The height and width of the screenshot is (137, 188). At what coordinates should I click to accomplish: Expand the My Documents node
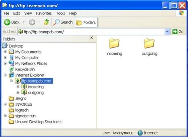5,52
